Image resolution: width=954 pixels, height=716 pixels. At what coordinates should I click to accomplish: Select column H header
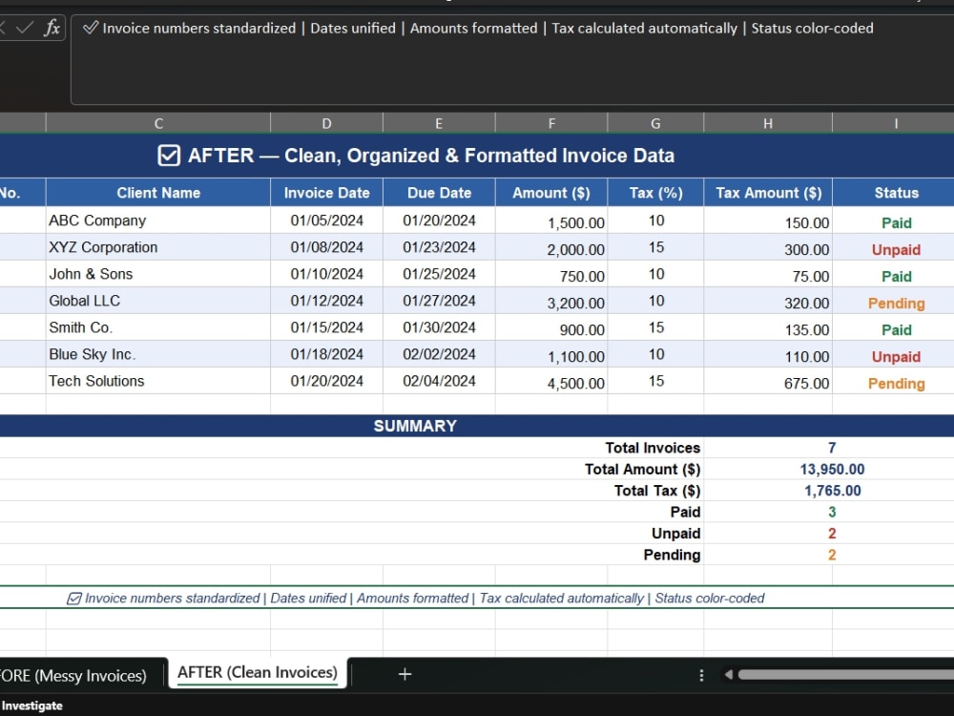click(768, 123)
